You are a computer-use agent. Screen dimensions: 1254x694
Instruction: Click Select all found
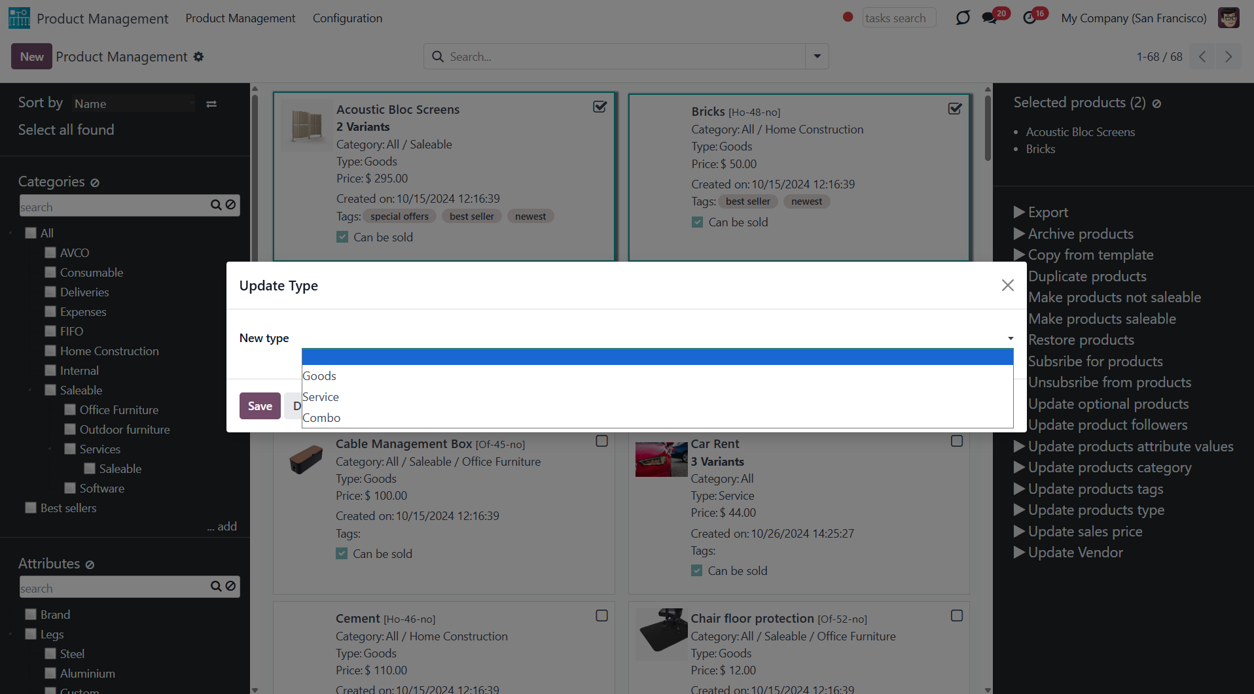(66, 130)
